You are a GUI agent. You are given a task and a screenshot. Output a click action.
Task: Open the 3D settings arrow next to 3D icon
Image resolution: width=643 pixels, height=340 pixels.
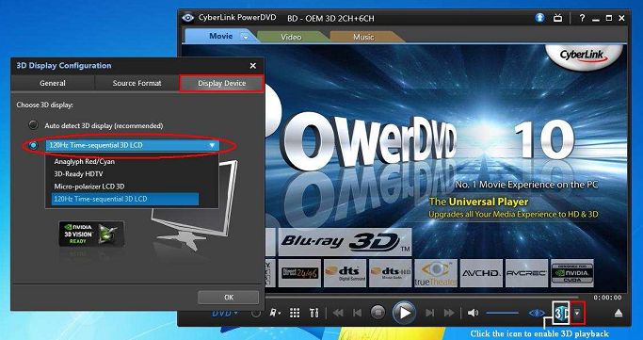point(577,314)
